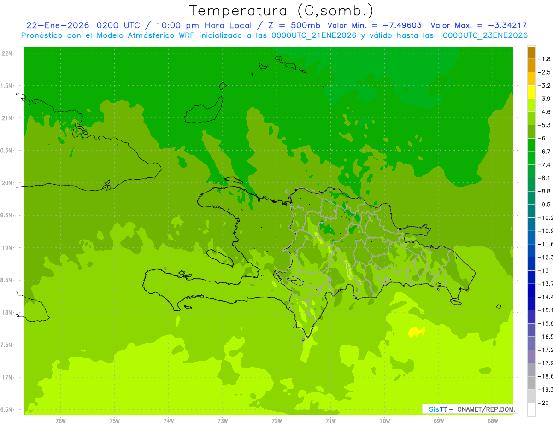Click legend value '-3.9'
553x427 pixels.
tap(544, 99)
